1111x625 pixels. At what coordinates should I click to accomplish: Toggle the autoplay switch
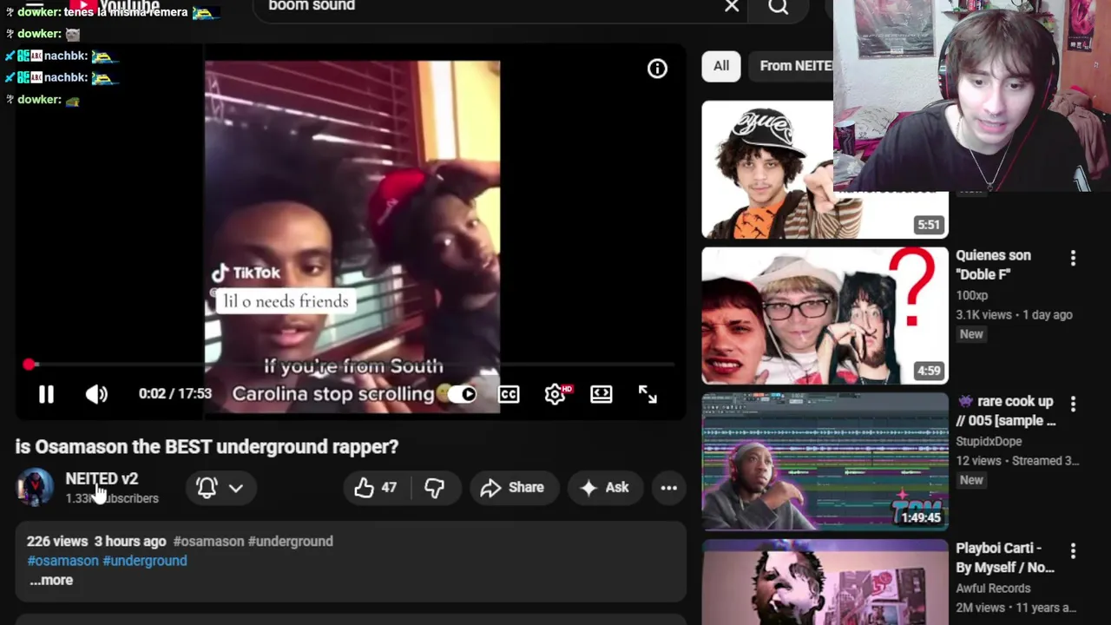(x=462, y=394)
